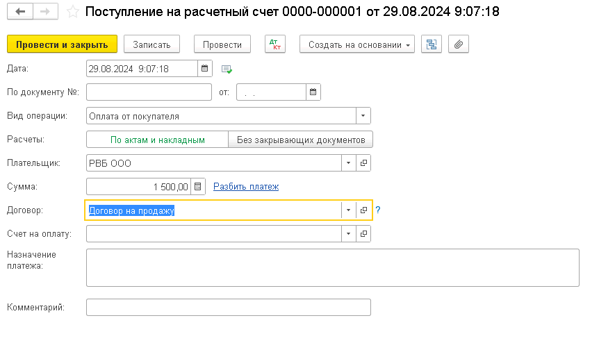Switch to 'Без закрывающих документов'
This screenshot has width=599, height=350.
pos(301,140)
